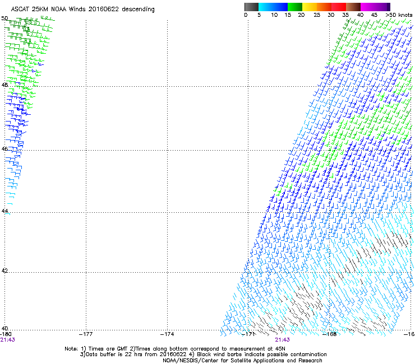The height and width of the screenshot is (364, 415).
Task: Click the green 15-20 knots color segment
Action: click(x=295, y=7)
